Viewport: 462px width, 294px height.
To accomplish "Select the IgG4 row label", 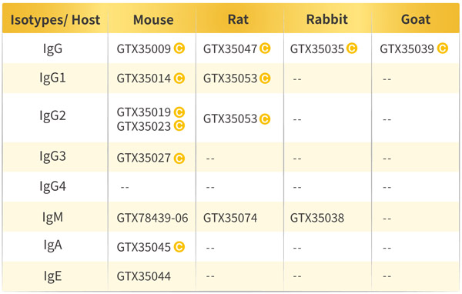I will (52, 187).
